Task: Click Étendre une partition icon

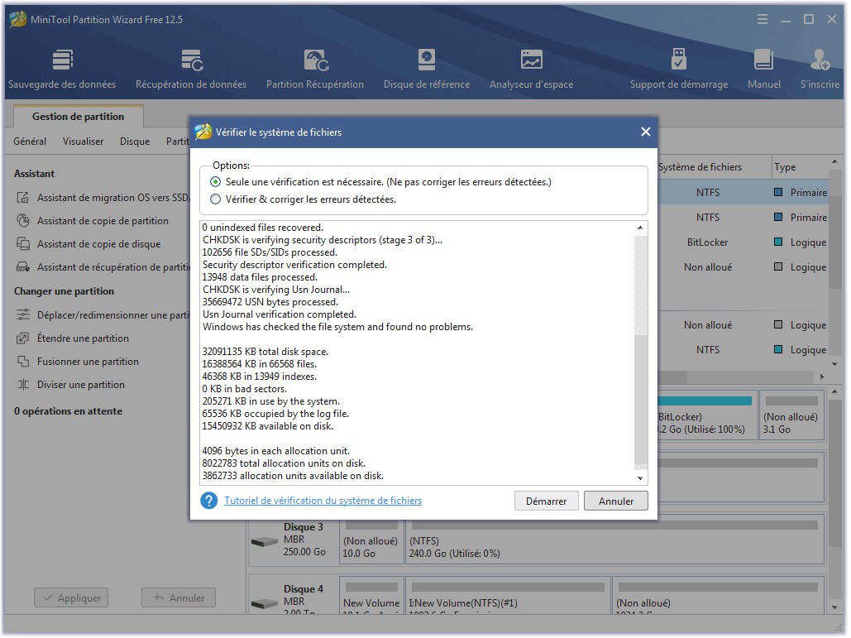Action: coord(23,338)
